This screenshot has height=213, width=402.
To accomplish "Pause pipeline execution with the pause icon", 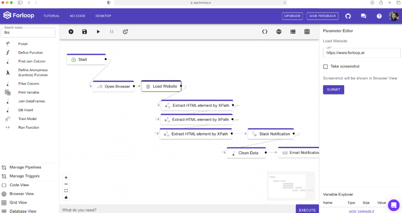I will [111, 31].
